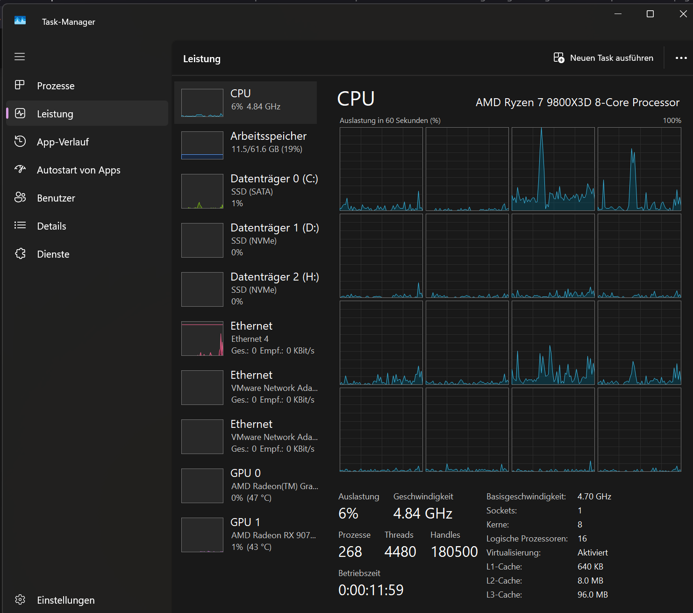Click the Threads count 4480

coord(400,552)
